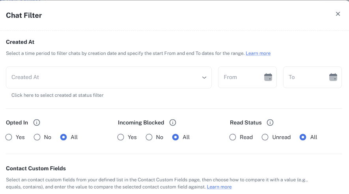
Task: Select All for Incoming Blocked
Action: (x=175, y=137)
